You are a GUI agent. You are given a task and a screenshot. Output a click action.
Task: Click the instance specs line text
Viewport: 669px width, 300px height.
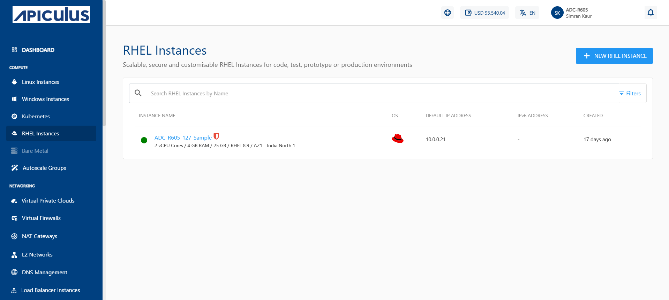(x=225, y=145)
